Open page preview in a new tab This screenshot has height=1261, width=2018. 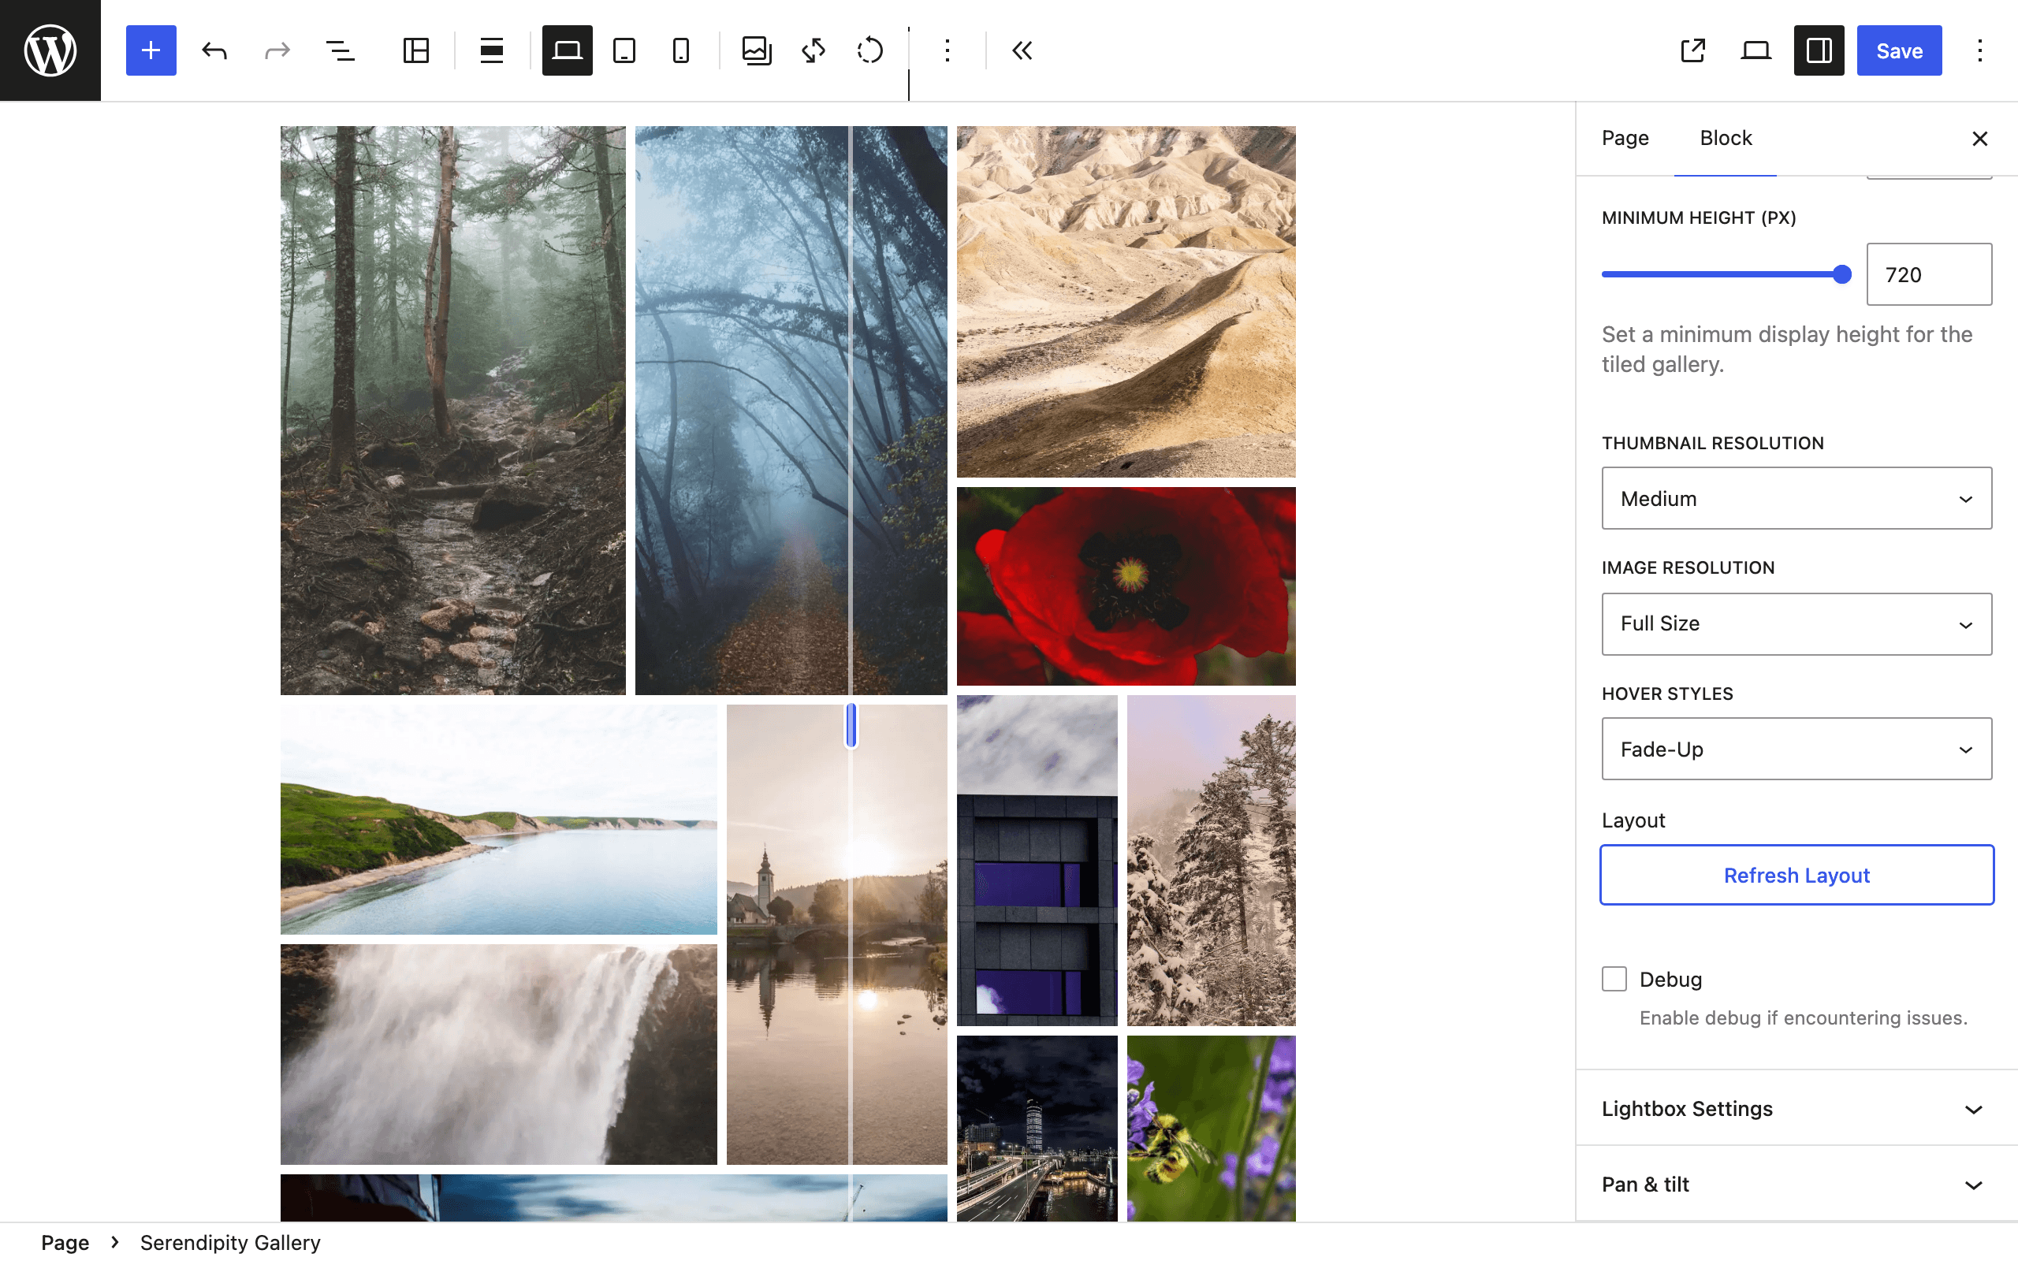[x=1692, y=50]
